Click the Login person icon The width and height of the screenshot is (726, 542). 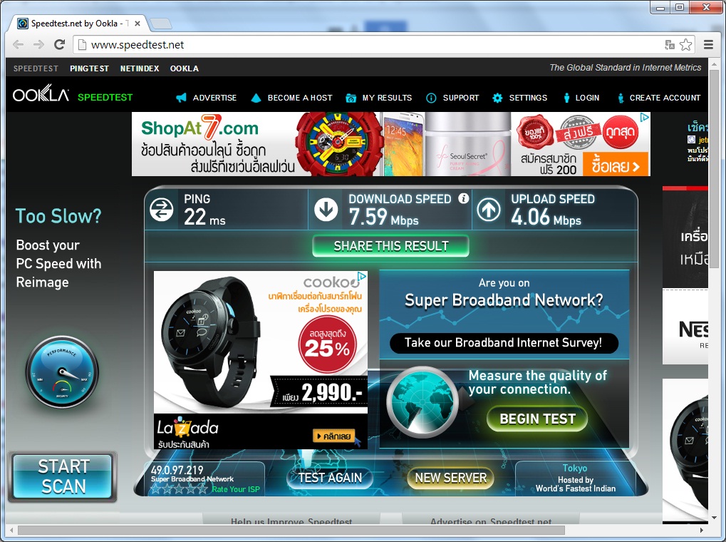pyautogui.click(x=566, y=98)
